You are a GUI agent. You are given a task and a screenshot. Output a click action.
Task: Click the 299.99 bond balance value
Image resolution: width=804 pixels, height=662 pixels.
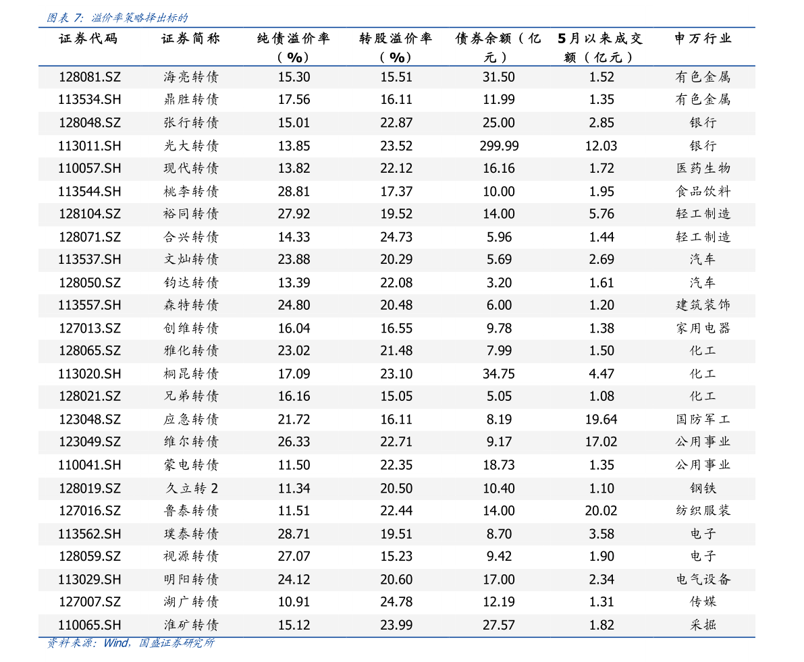[499, 146]
